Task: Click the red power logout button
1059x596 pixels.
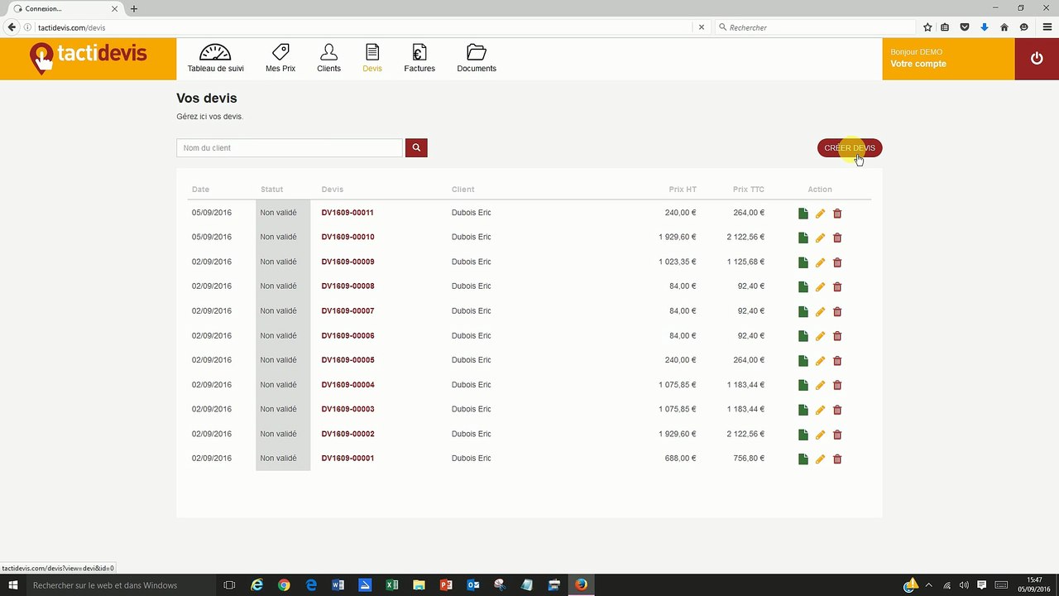Action: point(1037,59)
